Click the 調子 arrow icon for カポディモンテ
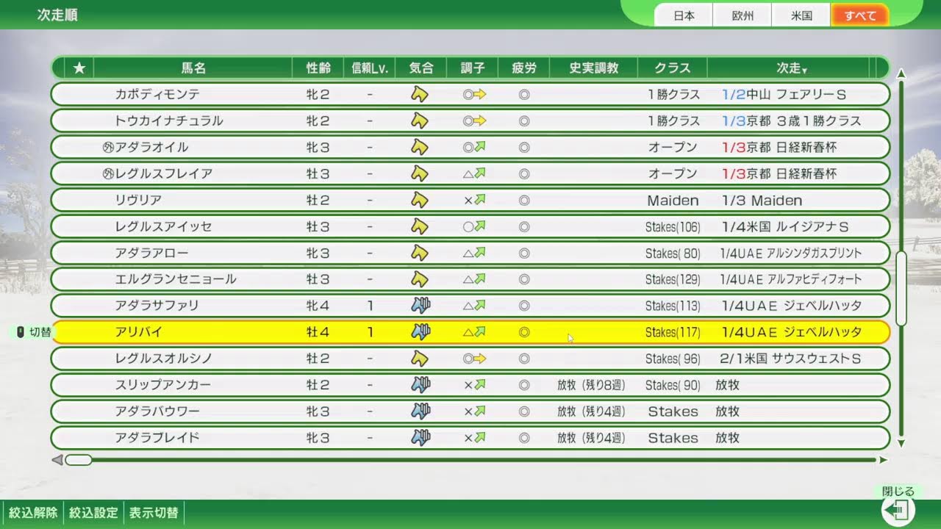The width and height of the screenshot is (941, 529). pyautogui.click(x=480, y=94)
